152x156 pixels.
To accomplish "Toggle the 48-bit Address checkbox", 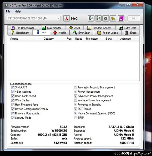I will pyautogui.click(x=13, y=92).
